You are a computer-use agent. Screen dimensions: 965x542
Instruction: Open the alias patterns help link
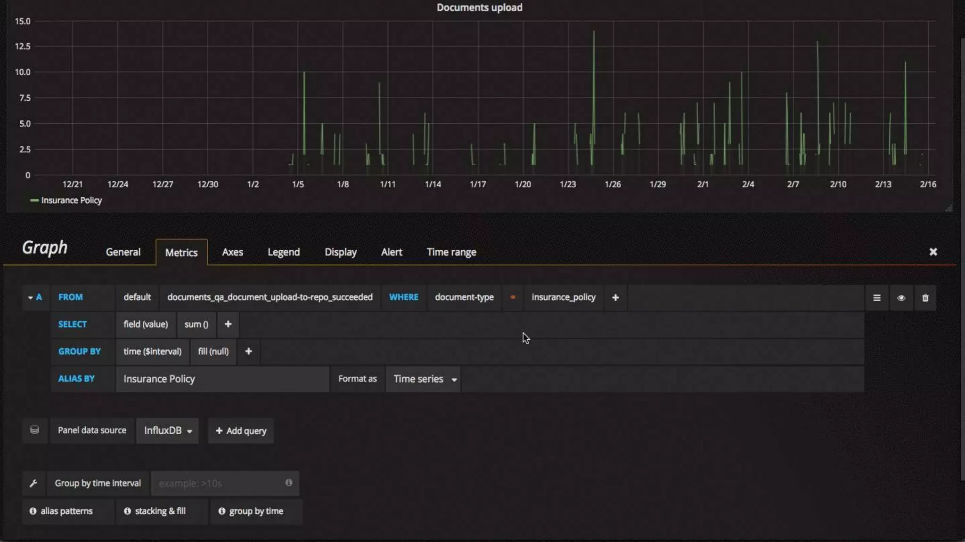62,511
